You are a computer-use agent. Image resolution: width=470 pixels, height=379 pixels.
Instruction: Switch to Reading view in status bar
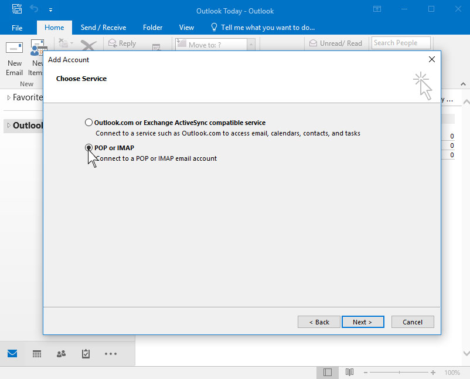(349, 373)
